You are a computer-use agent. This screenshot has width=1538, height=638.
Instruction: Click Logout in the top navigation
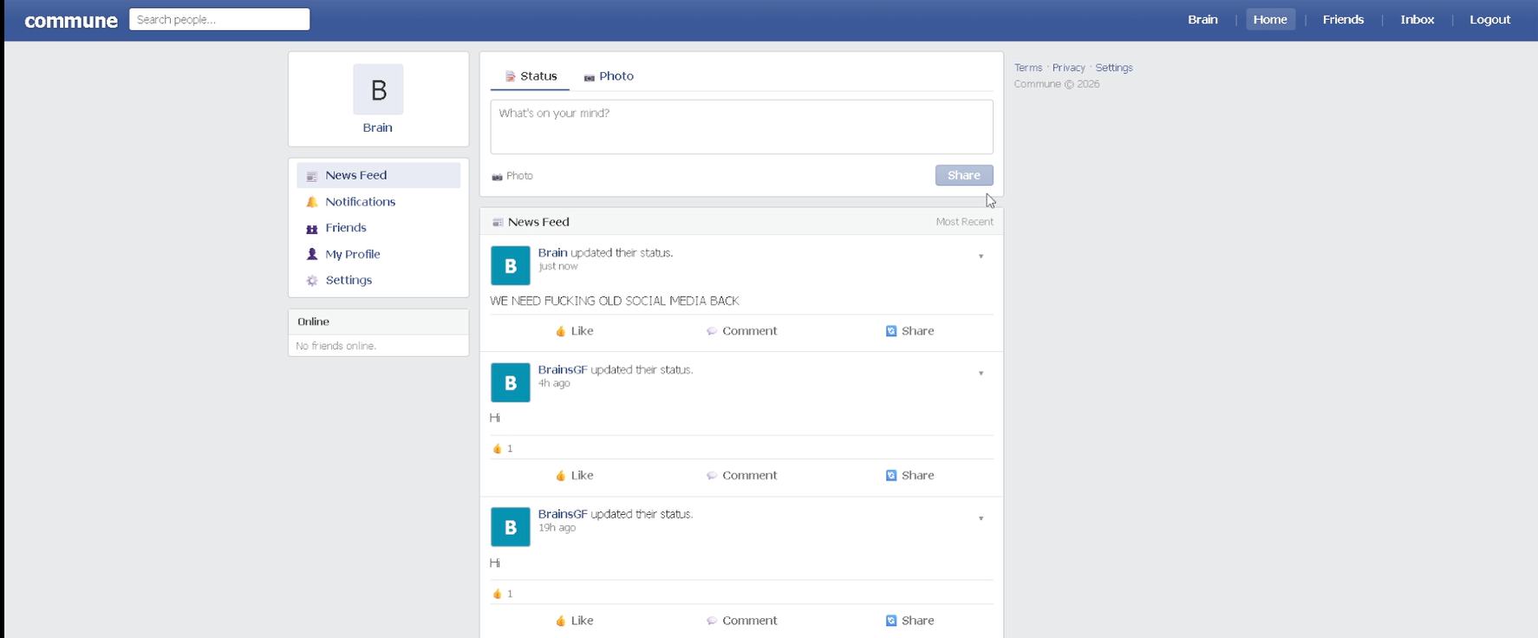point(1489,19)
